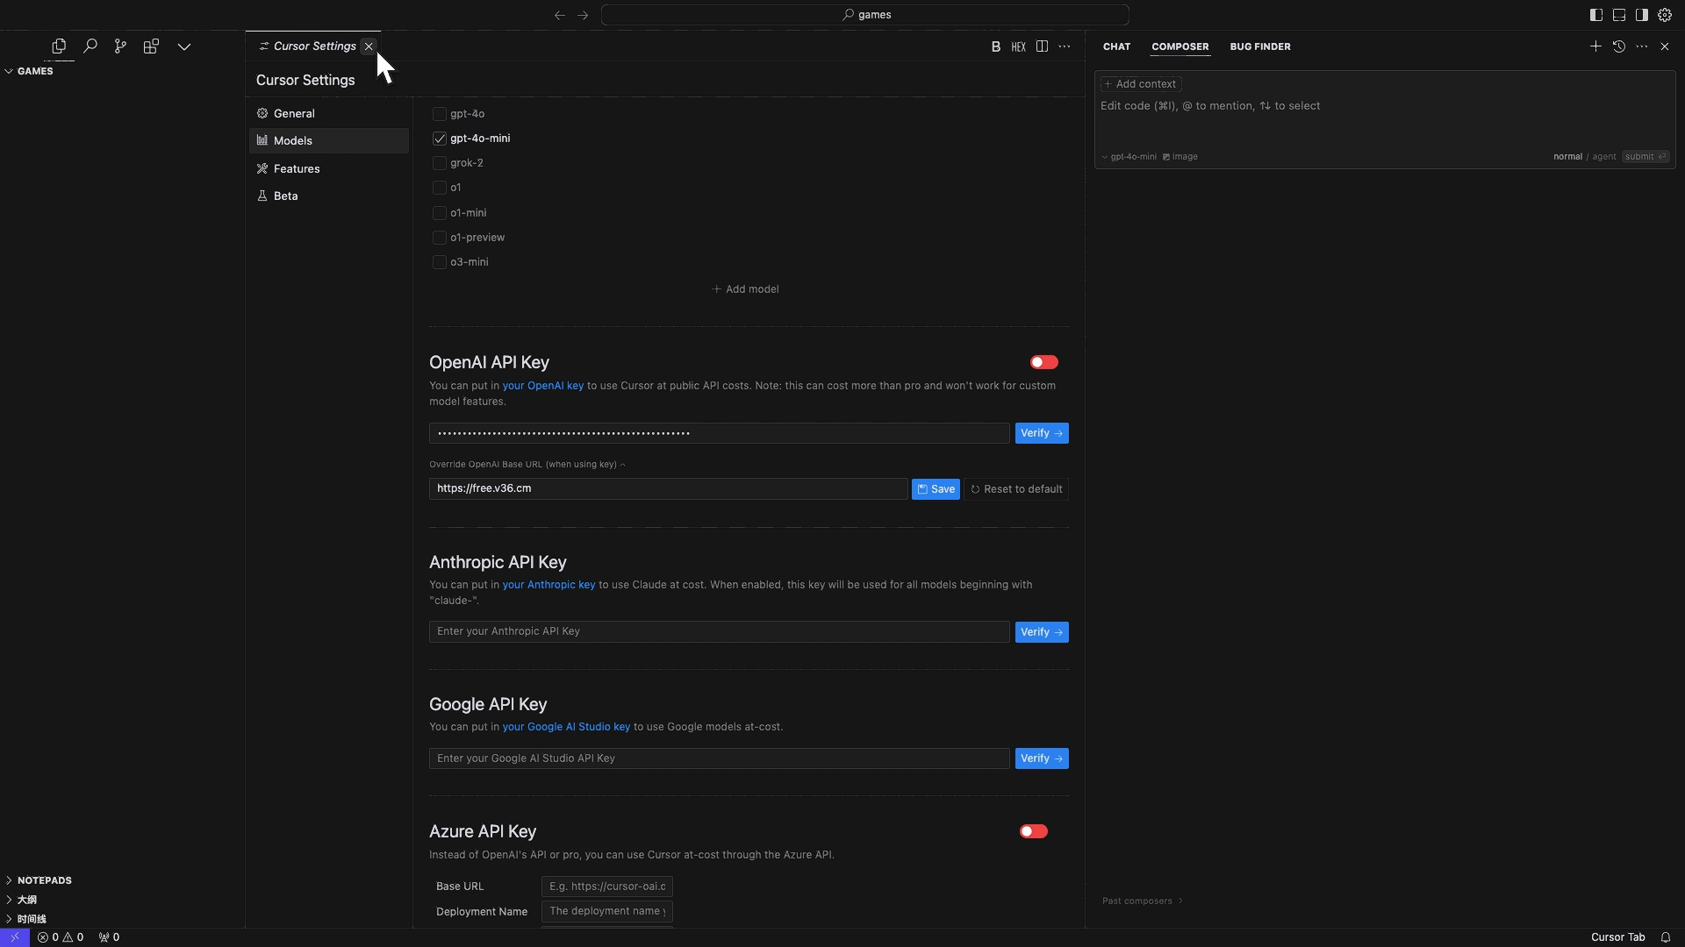Verify the Anthropic API key
The height and width of the screenshot is (947, 1685).
coord(1042,632)
